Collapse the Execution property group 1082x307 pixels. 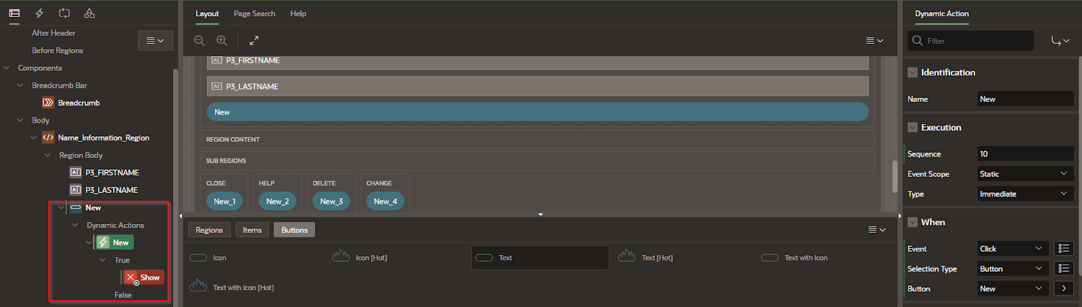(912, 128)
